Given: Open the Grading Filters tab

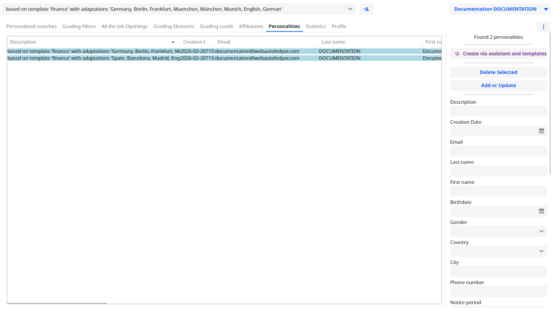Looking at the screenshot, I should (79, 26).
